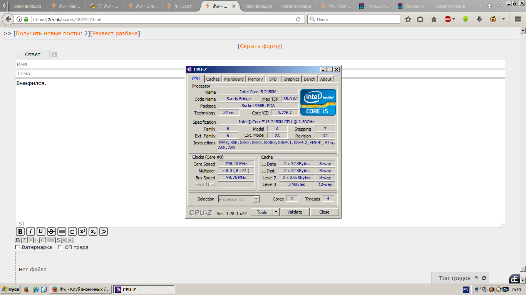This screenshot has width=526, height=295.
Task: Open the list-all-tabs dropdown arrow
Action: coord(498,6)
